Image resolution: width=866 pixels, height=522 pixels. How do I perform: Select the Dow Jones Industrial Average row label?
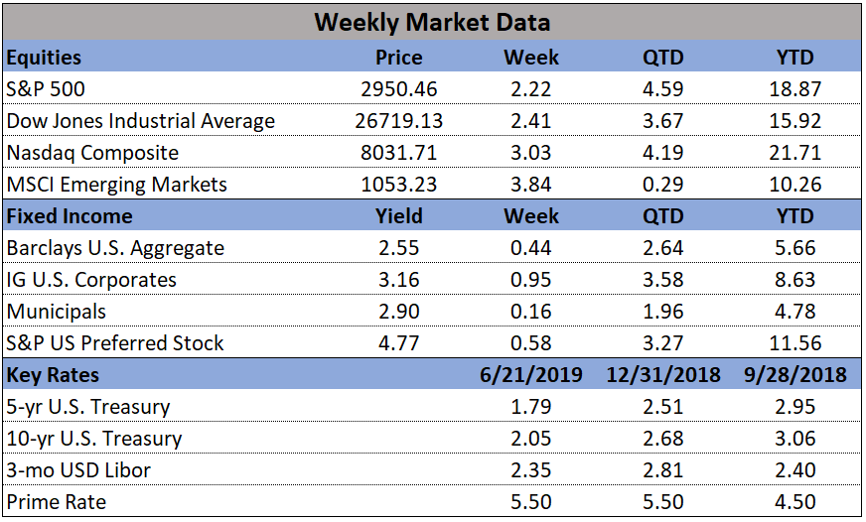(x=141, y=121)
